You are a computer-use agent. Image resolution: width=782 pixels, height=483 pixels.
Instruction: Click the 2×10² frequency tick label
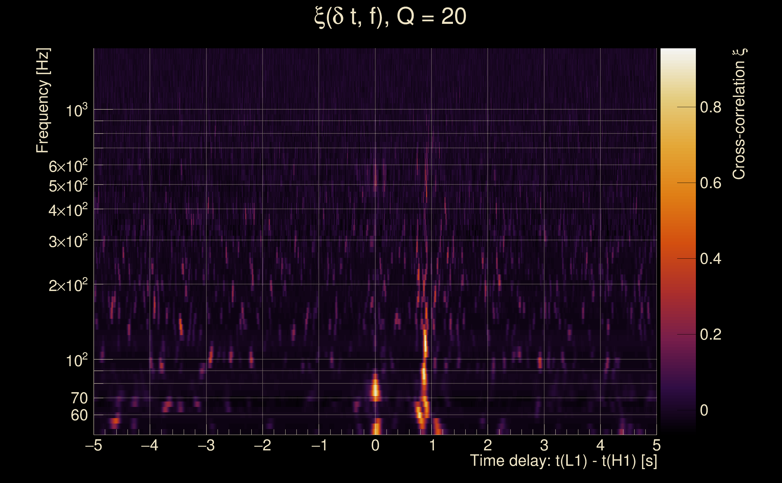(x=68, y=285)
